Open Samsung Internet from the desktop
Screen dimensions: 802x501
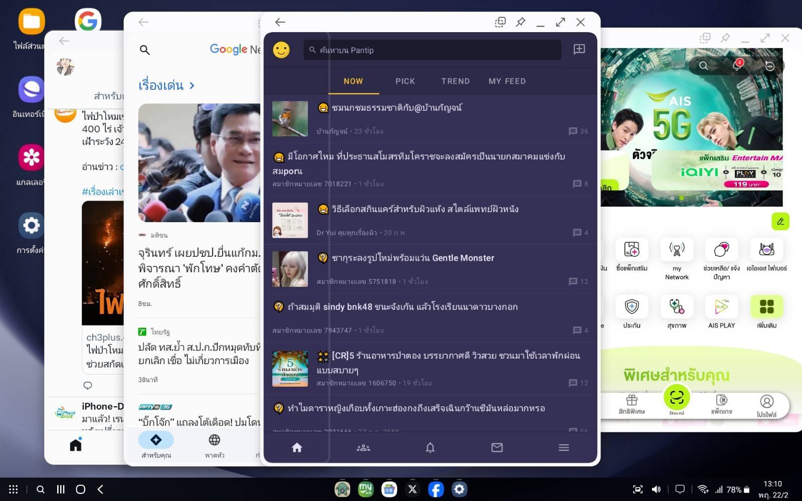(x=32, y=90)
